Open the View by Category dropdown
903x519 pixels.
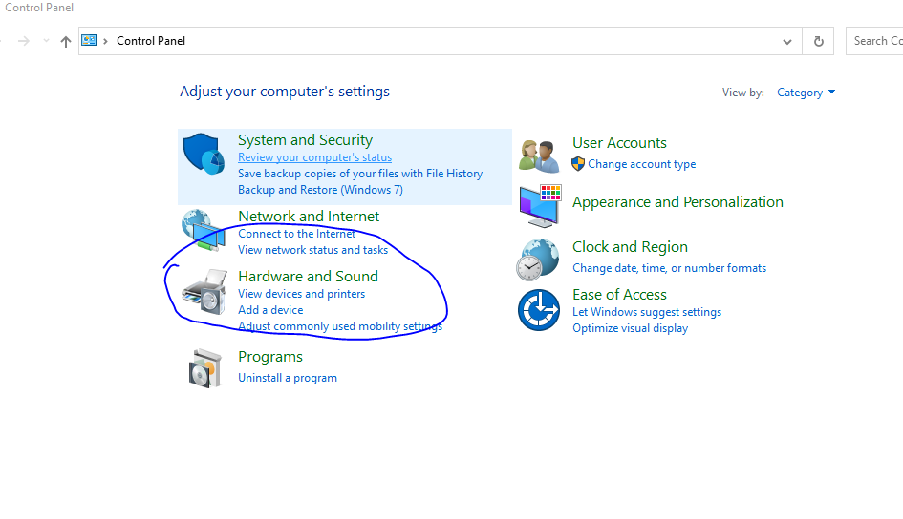pyautogui.click(x=806, y=93)
